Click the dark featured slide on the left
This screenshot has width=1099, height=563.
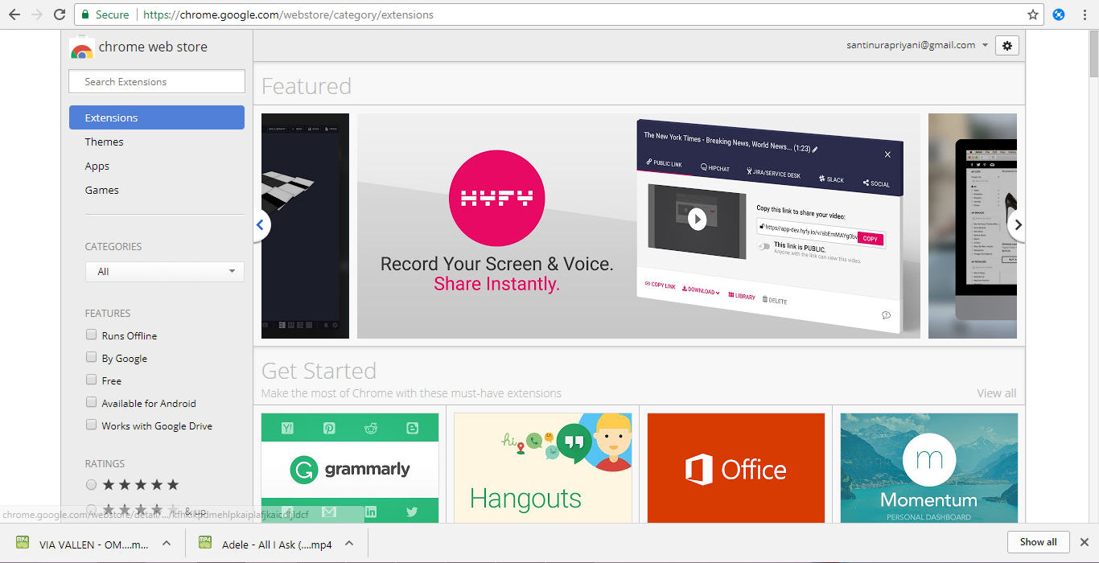pyautogui.click(x=306, y=226)
